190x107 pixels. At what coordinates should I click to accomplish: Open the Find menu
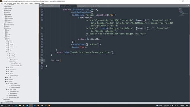coord(15,3)
